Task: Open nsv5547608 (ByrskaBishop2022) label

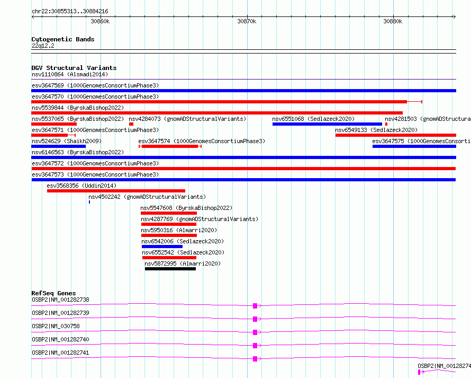Action: 186,208
